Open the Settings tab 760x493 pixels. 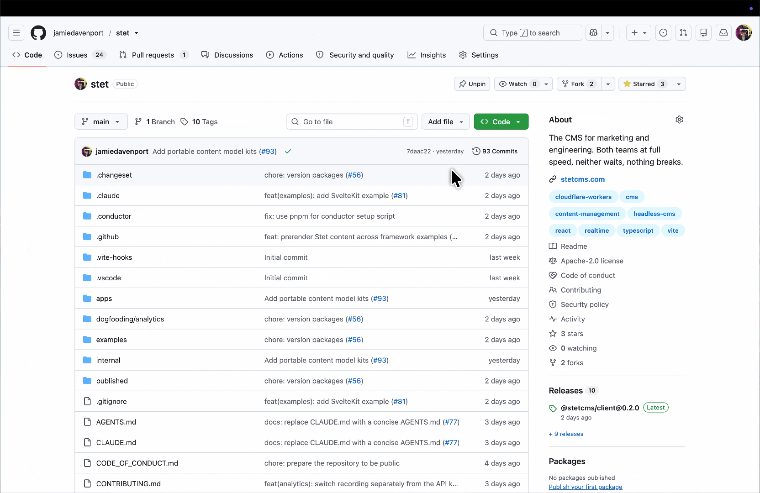pyautogui.click(x=479, y=55)
